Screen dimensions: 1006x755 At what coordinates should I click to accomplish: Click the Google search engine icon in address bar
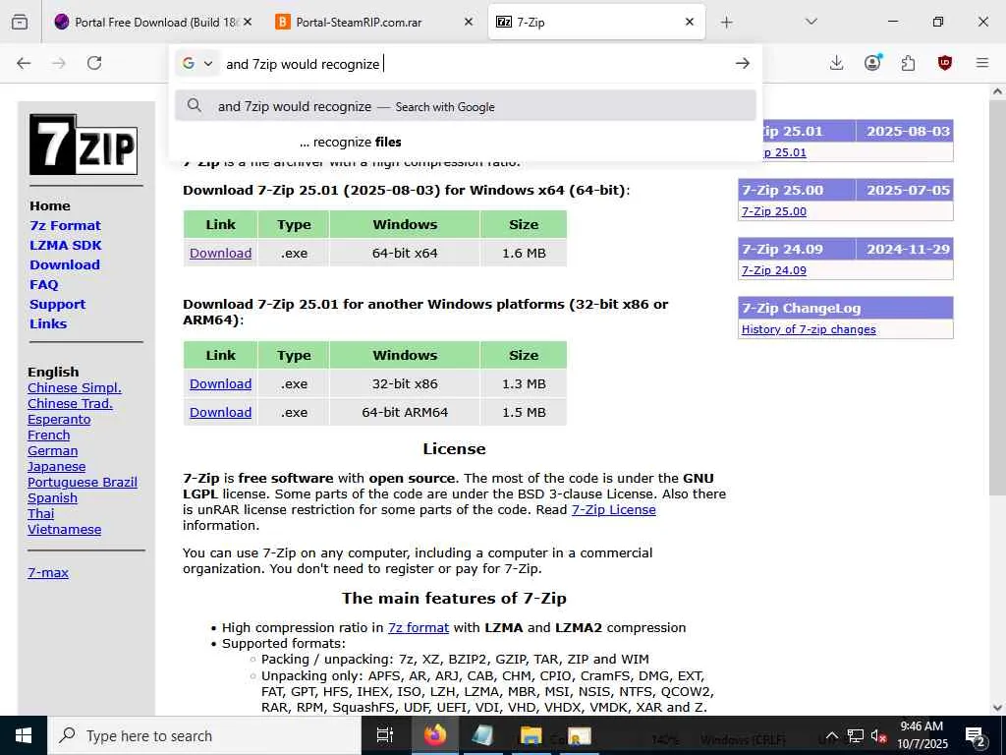point(189,63)
